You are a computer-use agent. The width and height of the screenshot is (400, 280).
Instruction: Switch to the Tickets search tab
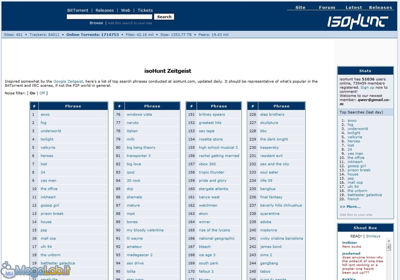point(145,10)
